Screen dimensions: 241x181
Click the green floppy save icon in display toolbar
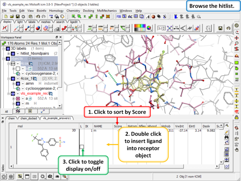click(221, 29)
